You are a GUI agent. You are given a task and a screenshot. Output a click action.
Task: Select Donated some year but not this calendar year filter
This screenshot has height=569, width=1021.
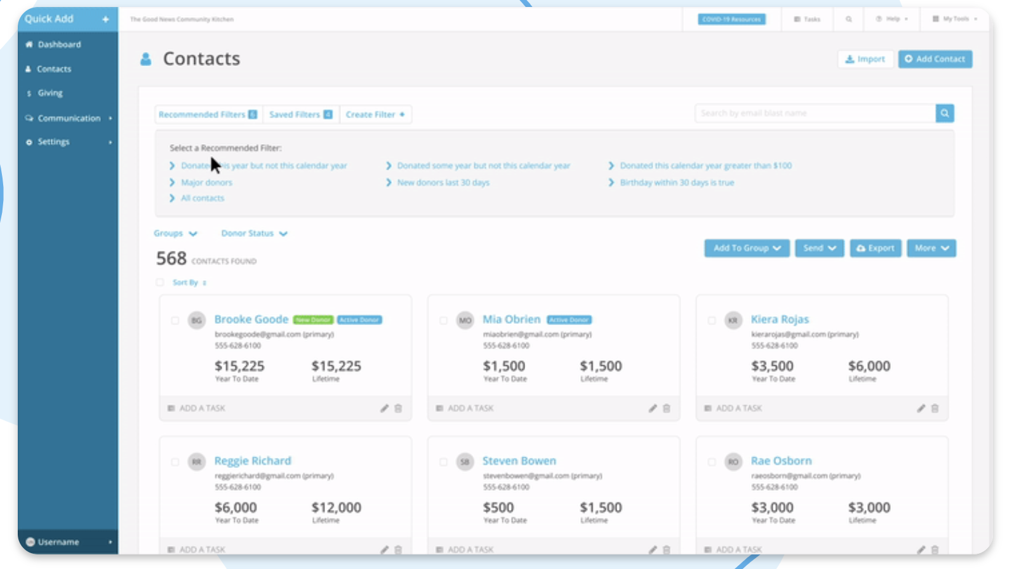(483, 166)
